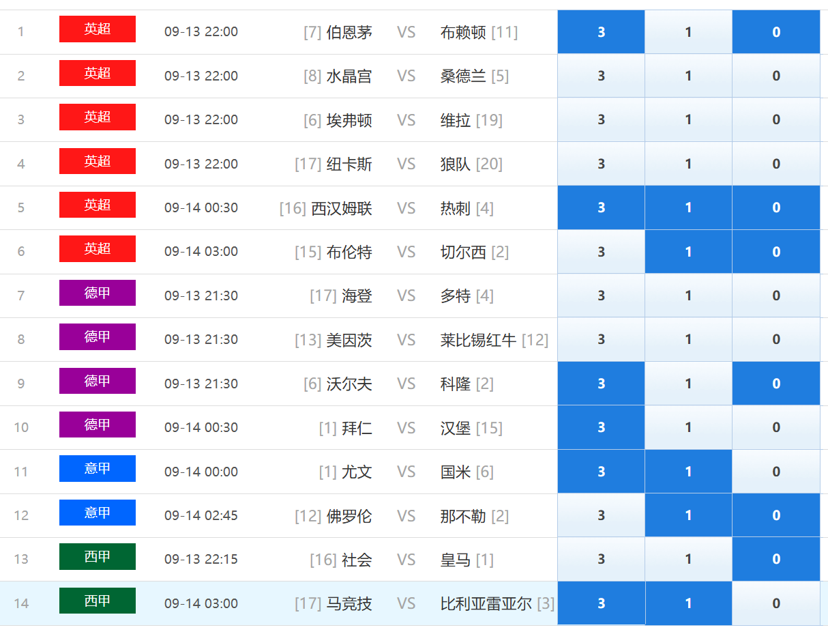Open away team 多特

tap(456, 296)
